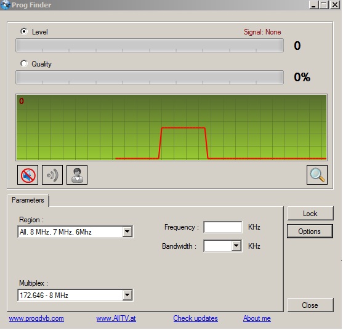The width and height of the screenshot is (343, 330).
Task: Click the Level signal progress bar
Action: [150, 46]
